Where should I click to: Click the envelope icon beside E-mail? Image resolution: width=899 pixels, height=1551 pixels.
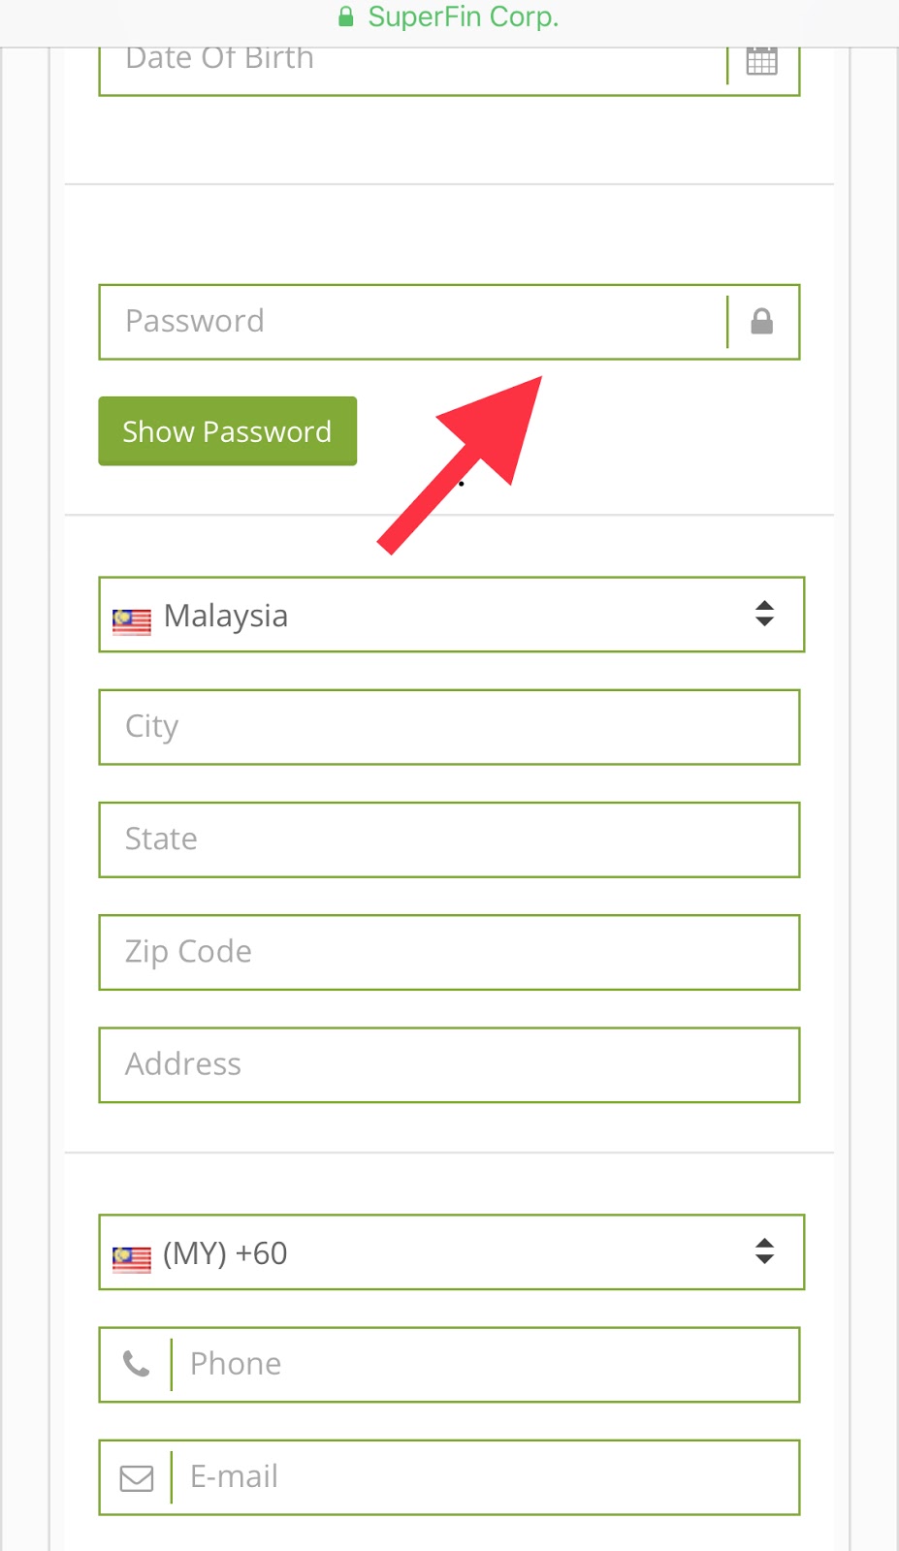point(137,1477)
